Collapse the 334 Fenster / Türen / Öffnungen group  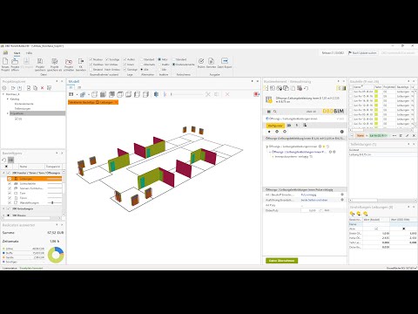tap(3, 173)
